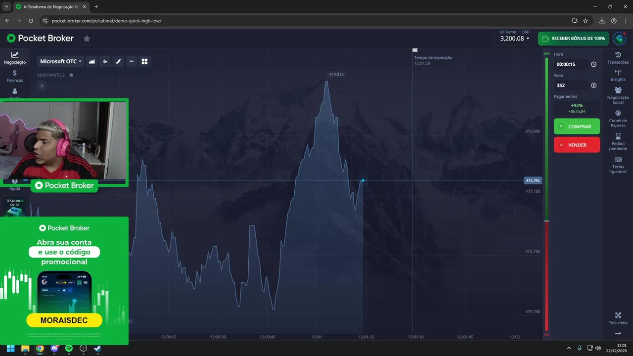Open Teclas quentes keyboard panel
Screen dimensions: 633x356
[618, 165]
